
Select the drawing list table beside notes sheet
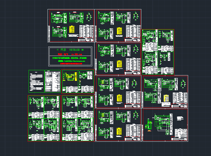[x=53, y=81]
